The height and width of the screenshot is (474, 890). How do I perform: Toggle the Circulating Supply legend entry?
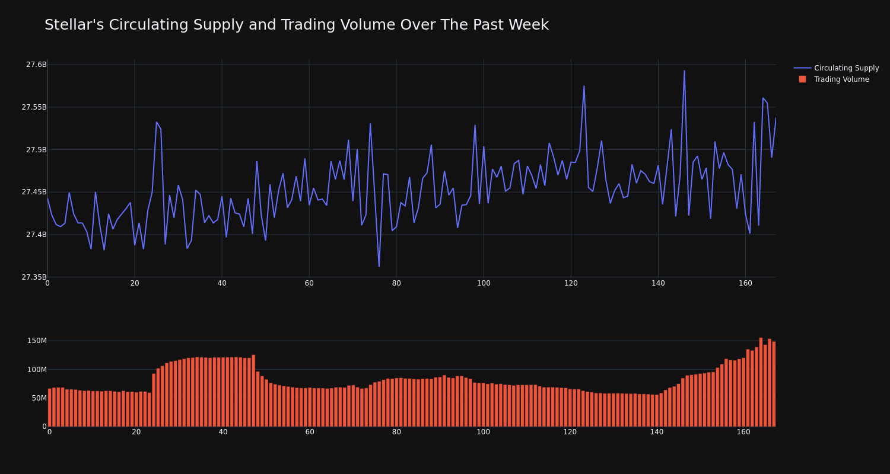[836, 68]
